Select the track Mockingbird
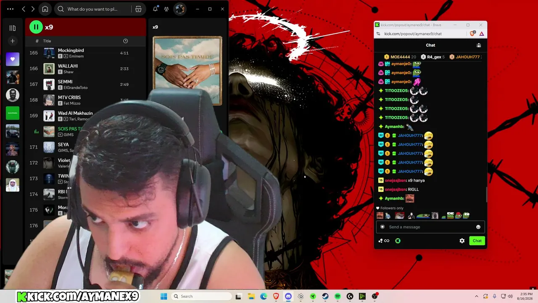 [x=71, y=50]
